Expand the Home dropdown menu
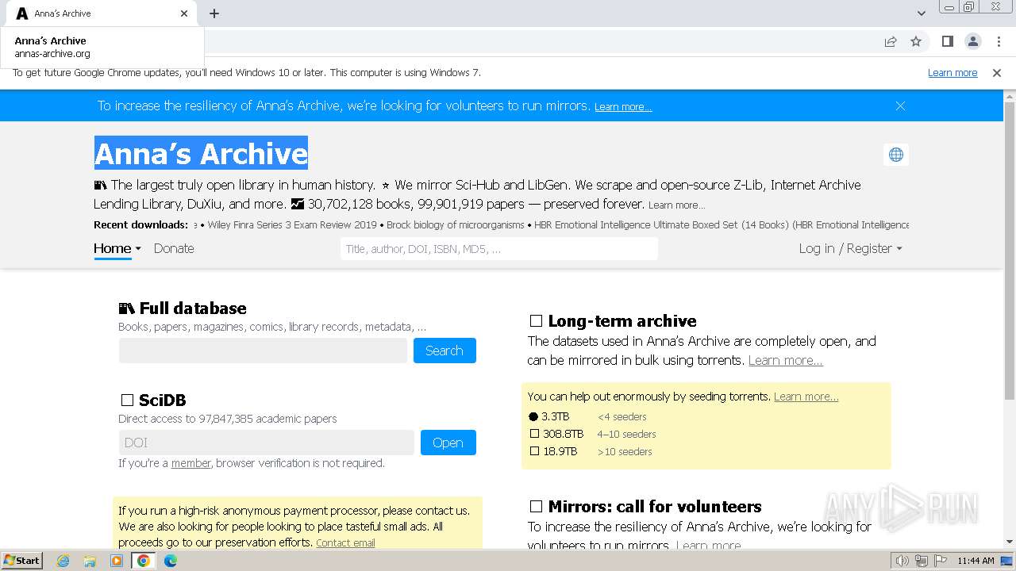Viewport: 1016px width, 571px height. 117,248
